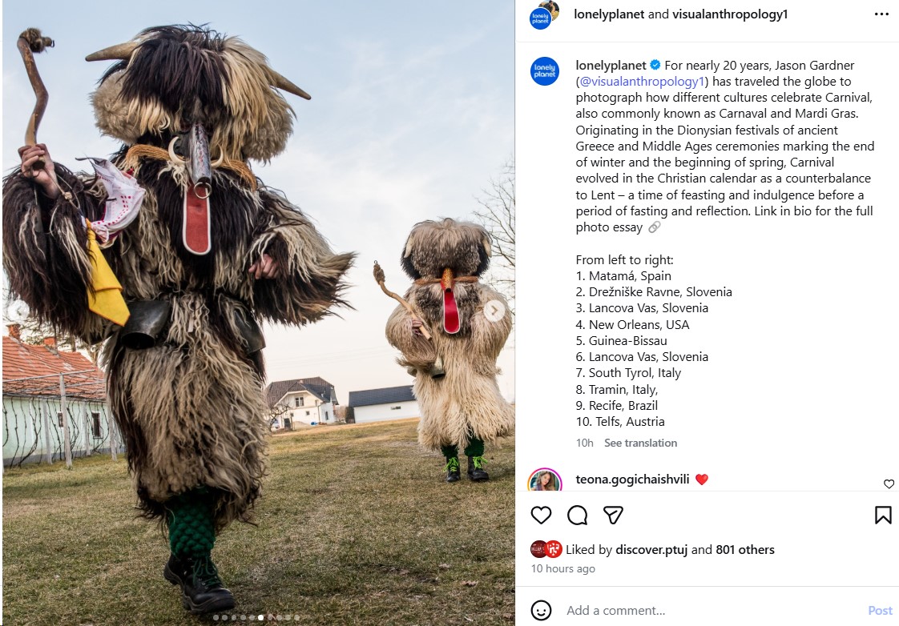
Task: Save the post with the bookmark icon
Action: 883,515
